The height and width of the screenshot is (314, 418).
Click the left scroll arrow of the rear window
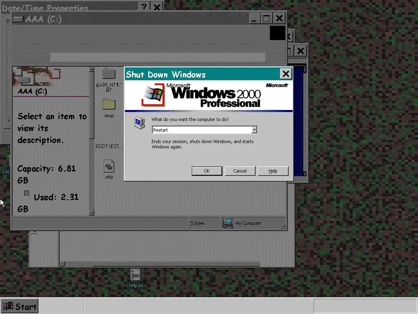62,264
